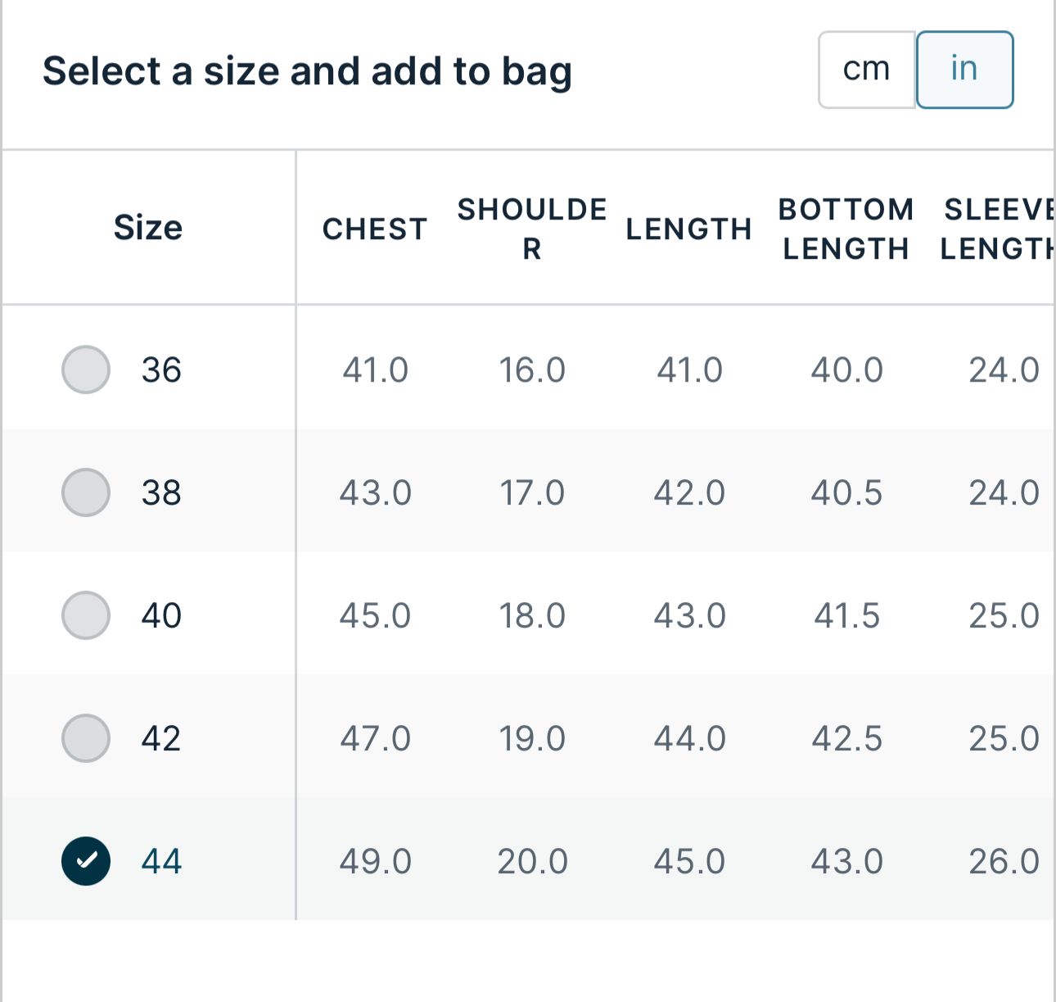Image resolution: width=1056 pixels, height=1002 pixels.
Task: Click chest value 41.0 for size 36
Action: pyautogui.click(x=375, y=370)
